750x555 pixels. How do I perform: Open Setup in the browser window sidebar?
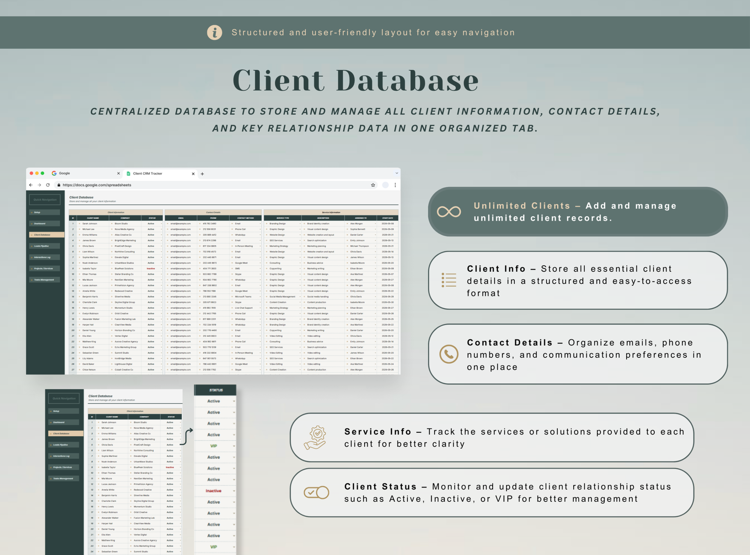(x=45, y=212)
